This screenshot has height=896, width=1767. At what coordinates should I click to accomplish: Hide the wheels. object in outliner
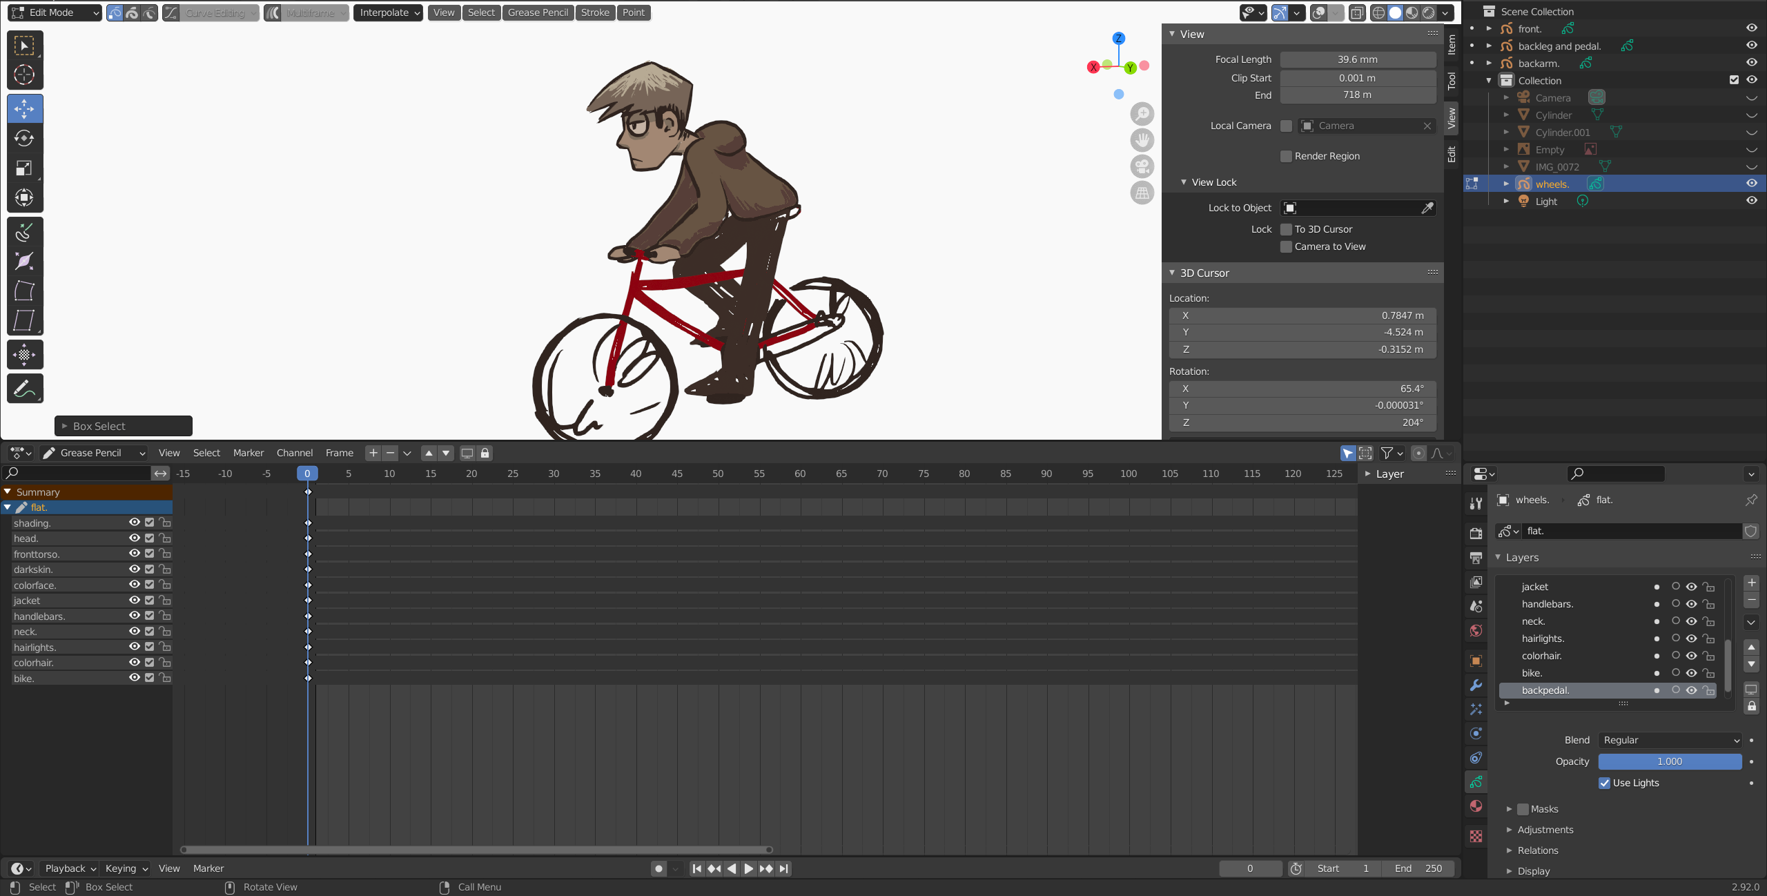pos(1752,184)
